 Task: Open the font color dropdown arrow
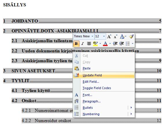point(110,43)
